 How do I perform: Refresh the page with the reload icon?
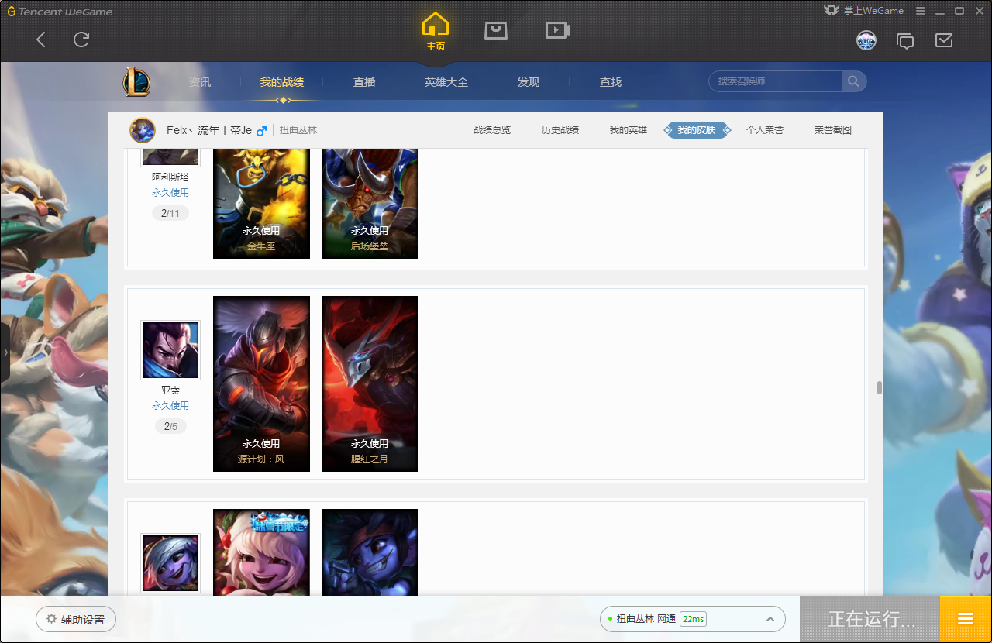(81, 40)
